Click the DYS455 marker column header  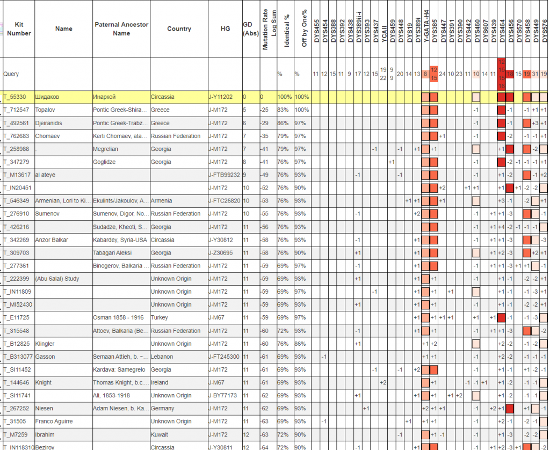coord(316,32)
